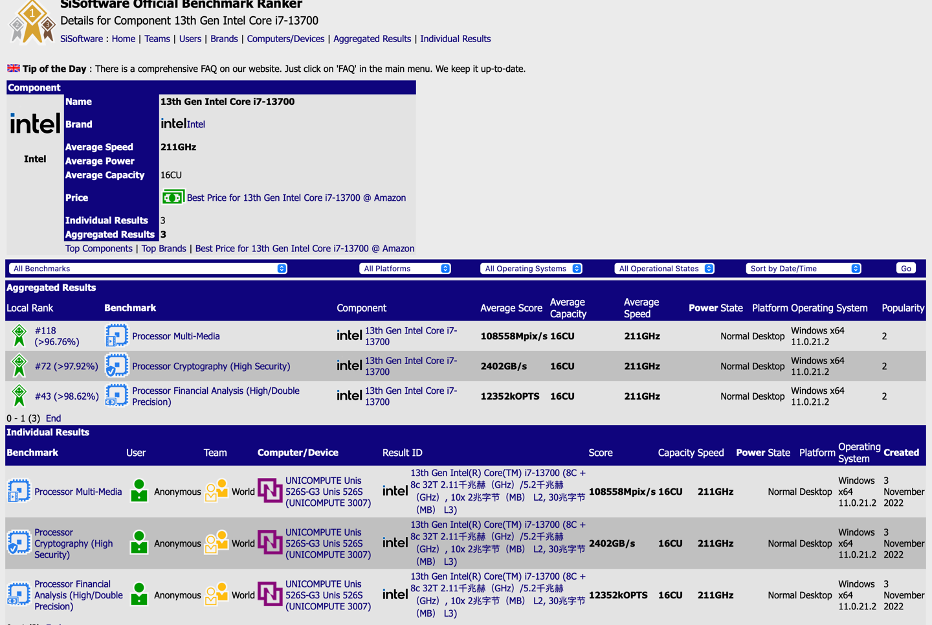This screenshot has height=625, width=932.
Task: Open Result ID link in Cryptography row
Action: click(498, 543)
